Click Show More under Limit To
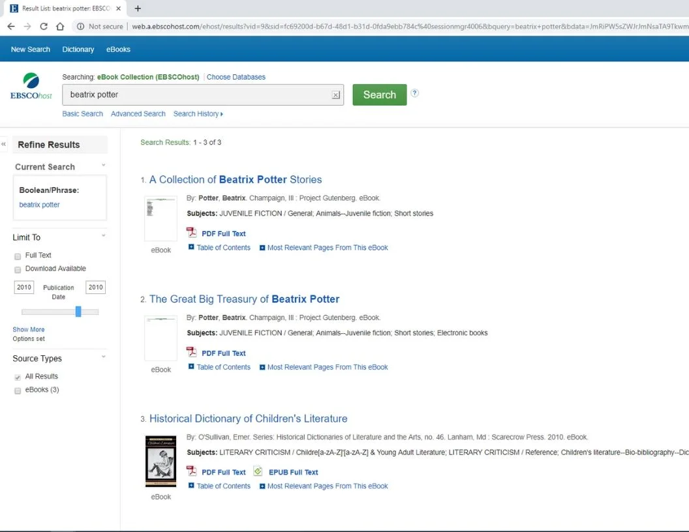The image size is (689, 532). (x=29, y=329)
